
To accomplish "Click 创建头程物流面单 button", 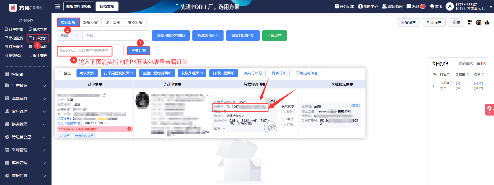I will pyautogui.click(x=157, y=73).
